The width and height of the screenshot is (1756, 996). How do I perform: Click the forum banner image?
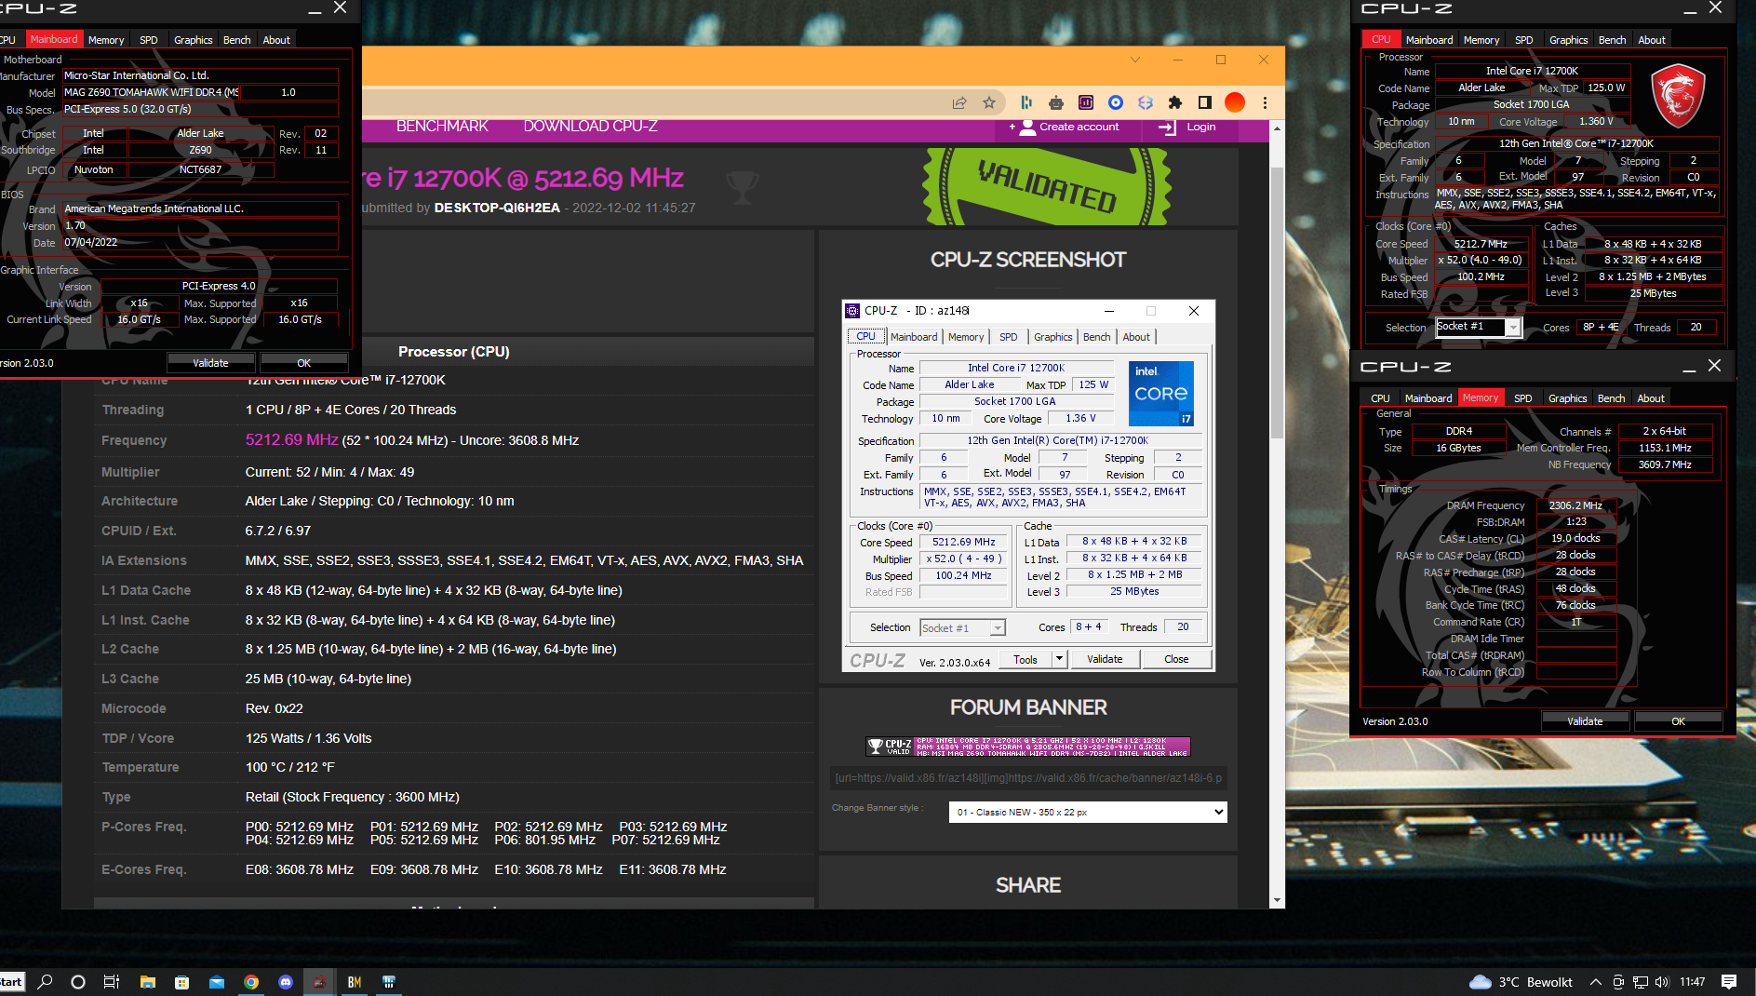1028,747
